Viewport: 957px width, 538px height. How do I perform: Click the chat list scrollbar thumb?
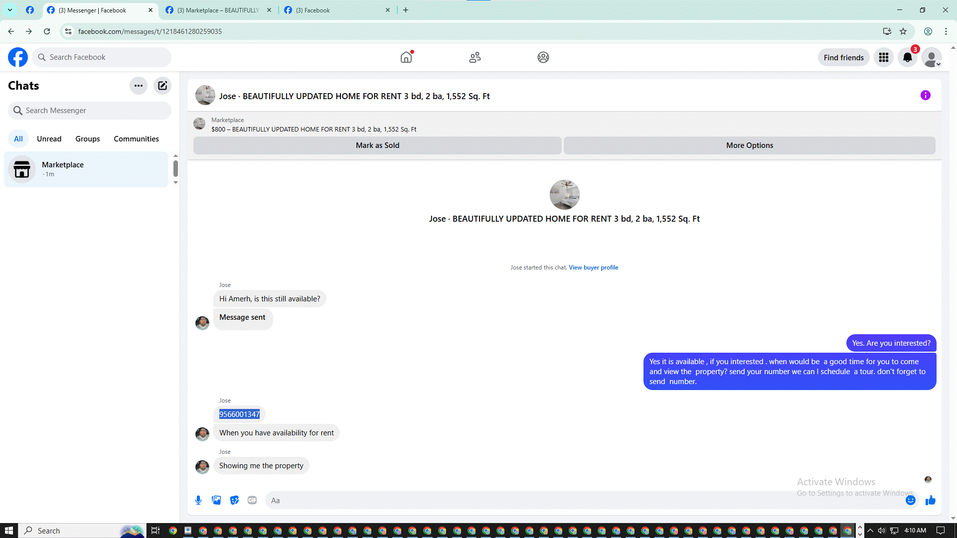(175, 169)
